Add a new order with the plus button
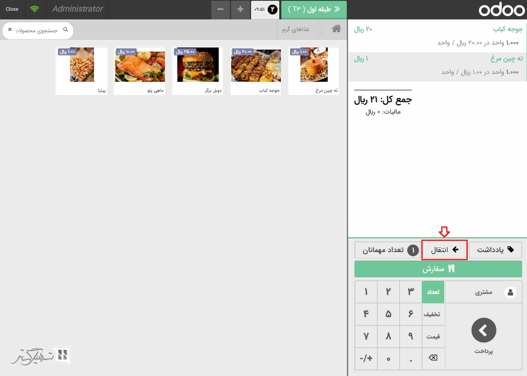 pyautogui.click(x=240, y=9)
